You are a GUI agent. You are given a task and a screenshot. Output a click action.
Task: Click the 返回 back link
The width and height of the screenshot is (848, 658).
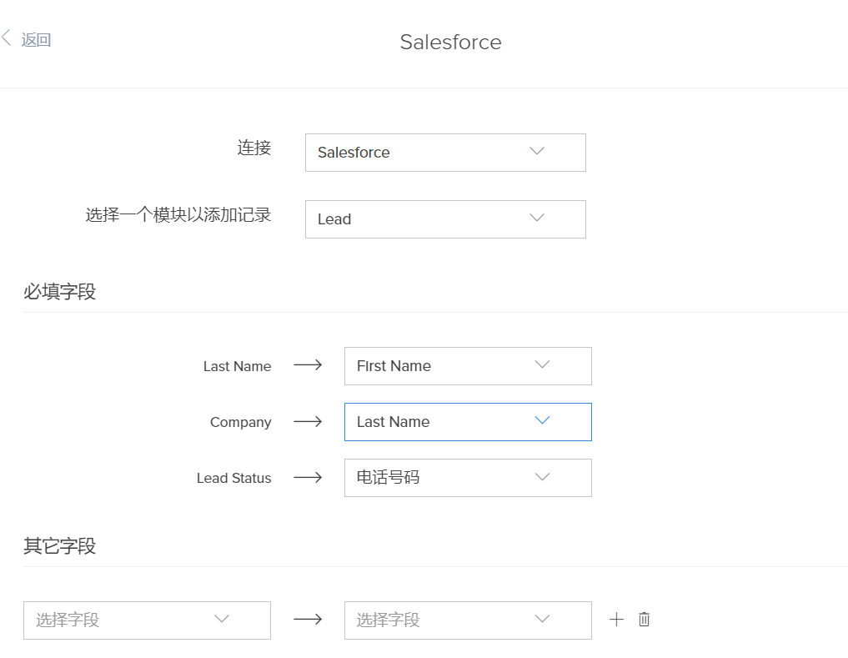point(36,40)
